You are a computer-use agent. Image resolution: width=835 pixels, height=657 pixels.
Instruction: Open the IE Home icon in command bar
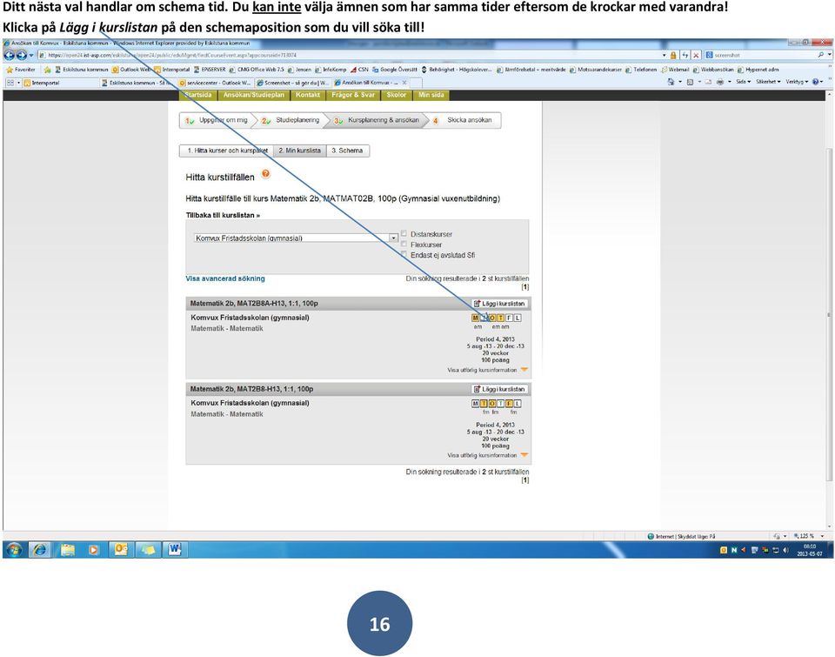(671, 82)
